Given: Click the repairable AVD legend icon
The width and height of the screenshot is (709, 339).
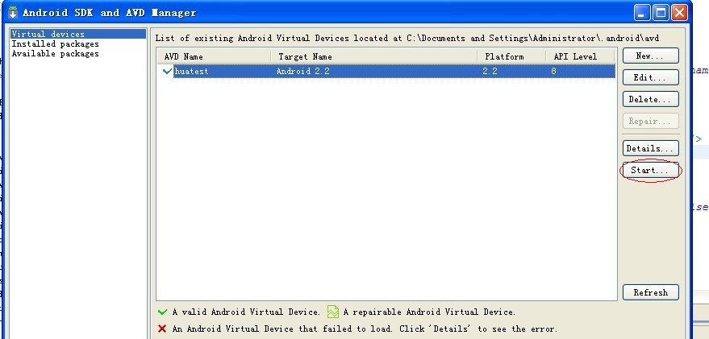Looking at the screenshot, I should coord(333,312).
